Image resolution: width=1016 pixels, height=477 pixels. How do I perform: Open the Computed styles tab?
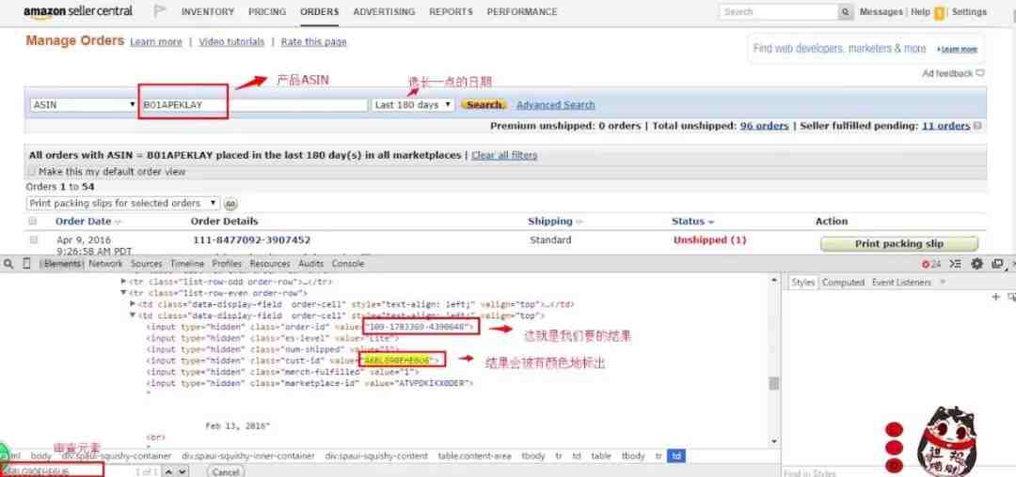coord(843,283)
